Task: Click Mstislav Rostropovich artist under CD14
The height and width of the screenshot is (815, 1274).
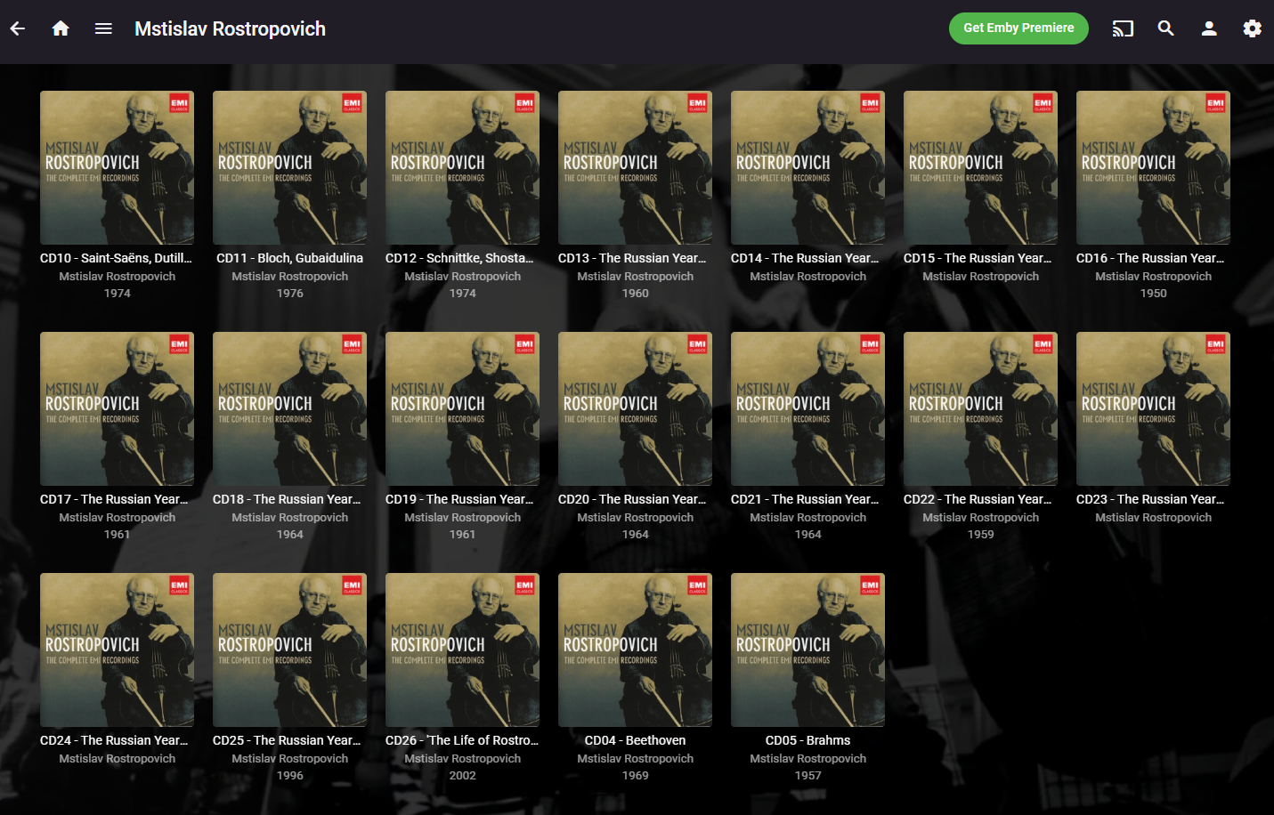Action: (807, 277)
